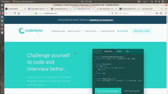Open the en language indicator menu
This screenshot has width=168, height=94.
(145, 2)
